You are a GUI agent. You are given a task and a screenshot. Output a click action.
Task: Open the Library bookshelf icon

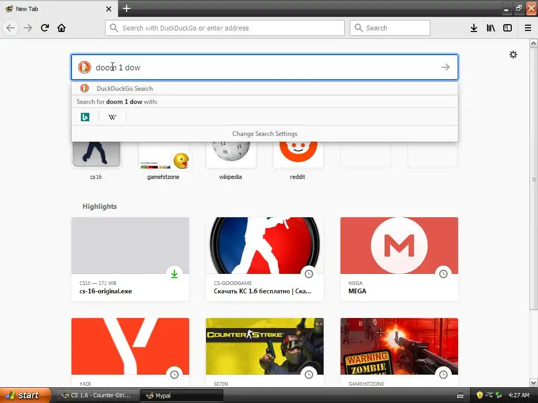[x=491, y=28]
